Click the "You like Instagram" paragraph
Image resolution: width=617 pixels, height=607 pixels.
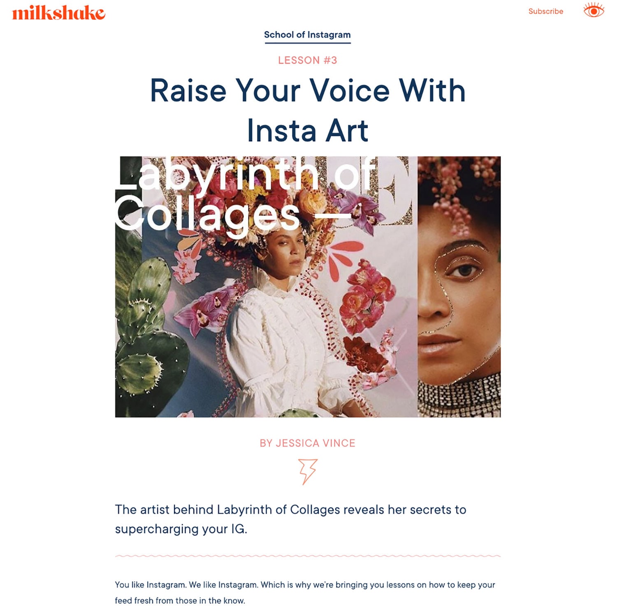[305, 592]
